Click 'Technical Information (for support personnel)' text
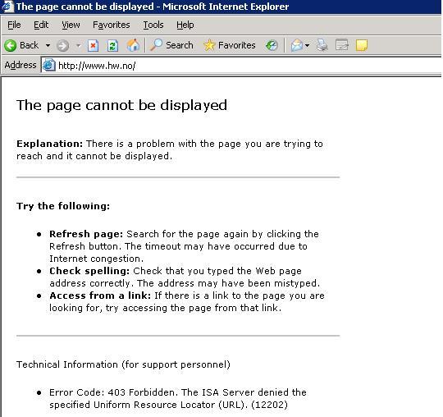Screen dimensions: 443x417 [x=123, y=364]
